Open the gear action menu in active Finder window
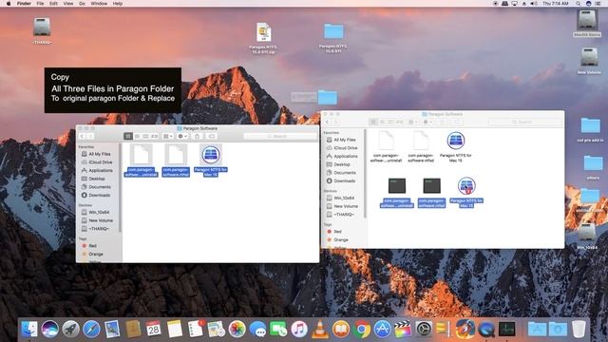The height and width of the screenshot is (342, 608). click(182, 136)
